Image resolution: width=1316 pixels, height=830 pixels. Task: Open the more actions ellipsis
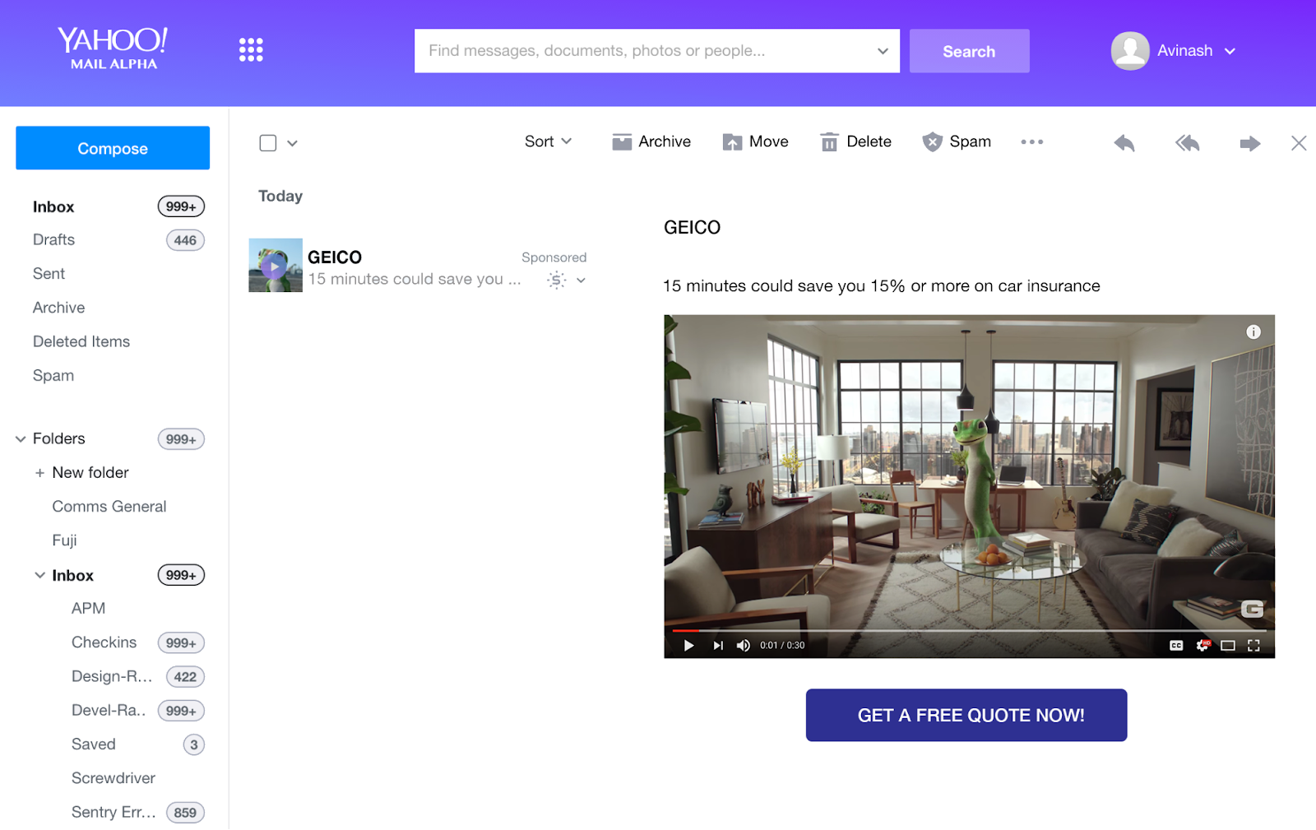point(1031,142)
